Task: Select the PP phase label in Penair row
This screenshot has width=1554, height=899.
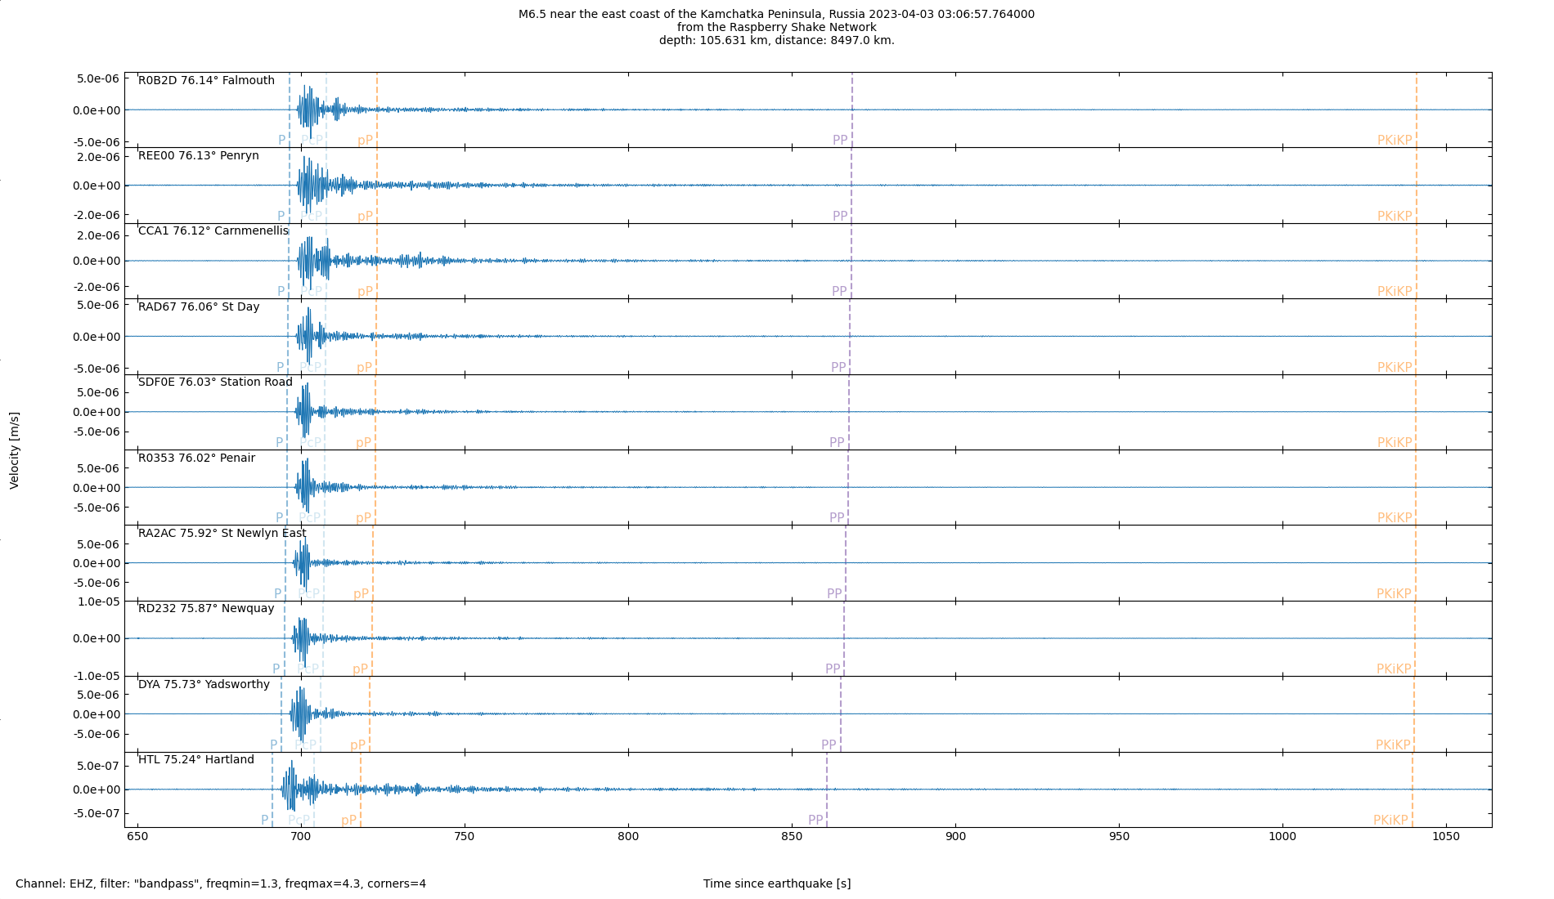Action: [x=837, y=518]
